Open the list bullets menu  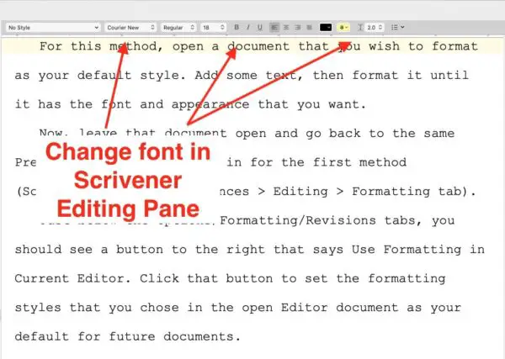(398, 28)
